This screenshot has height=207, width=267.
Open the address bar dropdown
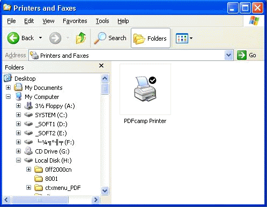229,55
